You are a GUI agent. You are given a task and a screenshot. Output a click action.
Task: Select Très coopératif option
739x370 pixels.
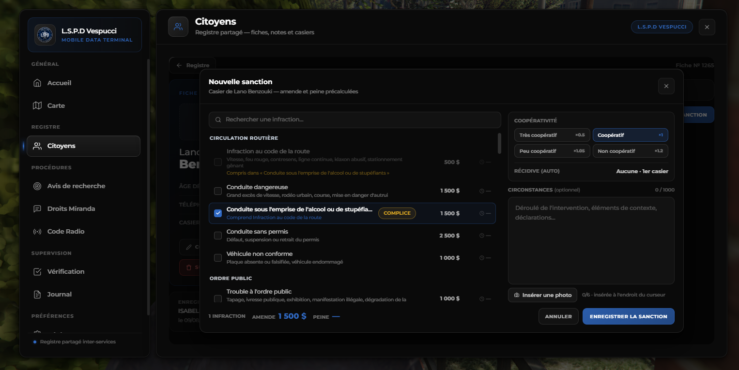coord(552,135)
